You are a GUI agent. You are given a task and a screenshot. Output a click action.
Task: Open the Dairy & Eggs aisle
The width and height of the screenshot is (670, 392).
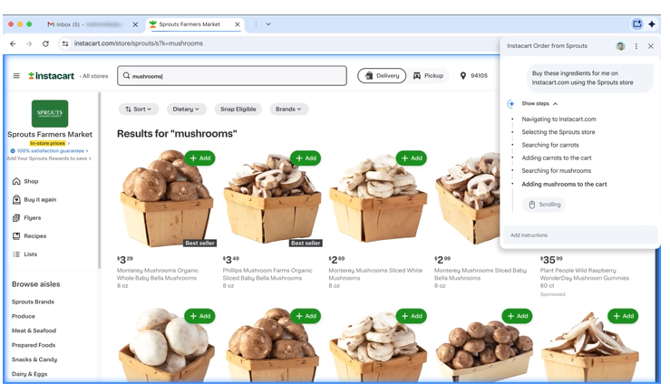(30, 375)
